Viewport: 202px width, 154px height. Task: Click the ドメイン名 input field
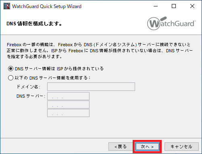tap(91, 87)
